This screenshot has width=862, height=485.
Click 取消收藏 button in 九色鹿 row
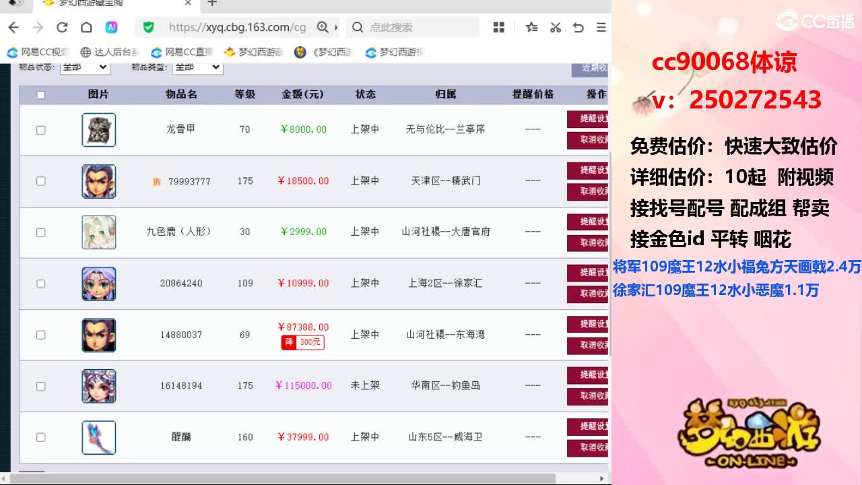pos(588,243)
